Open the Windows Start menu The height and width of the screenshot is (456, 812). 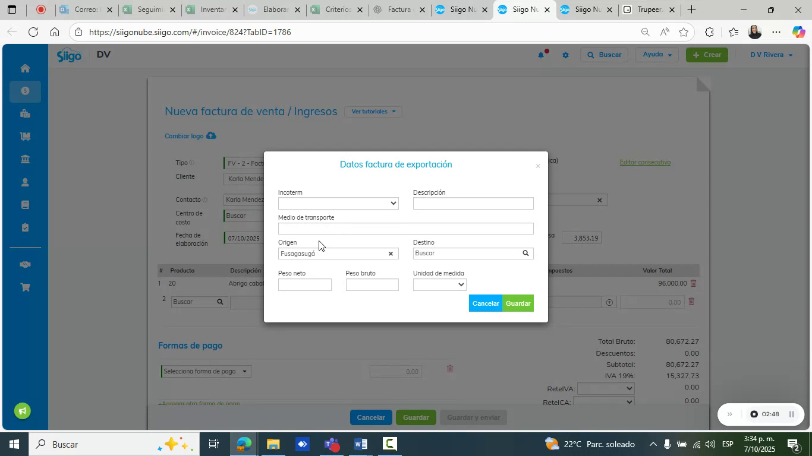point(14,444)
